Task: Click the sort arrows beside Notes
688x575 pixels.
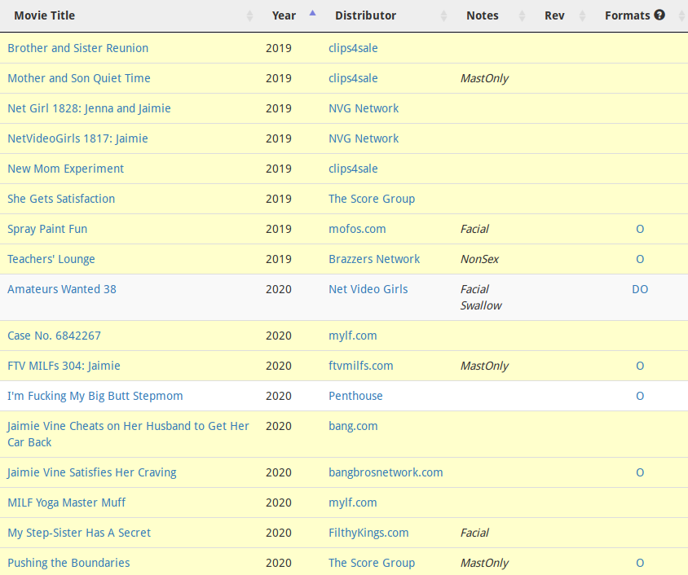Action: pos(523,15)
